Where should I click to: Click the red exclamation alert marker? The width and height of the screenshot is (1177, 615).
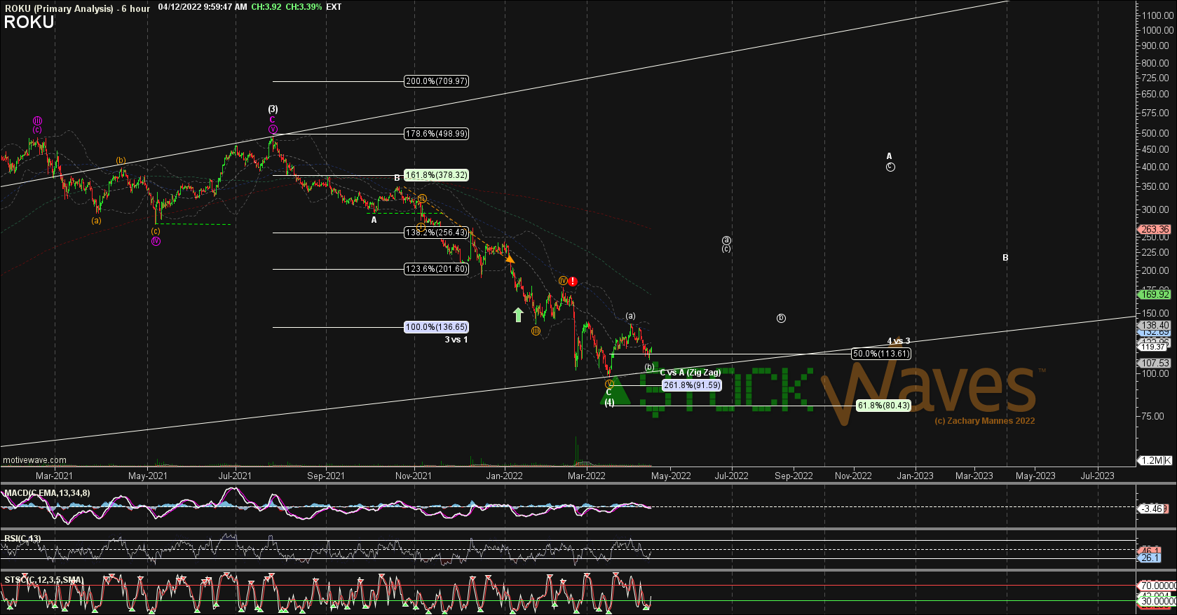coord(573,282)
